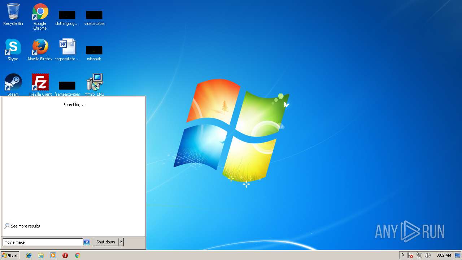Open Chrome from the taskbar
This screenshot has height=260, width=462.
tap(77, 255)
